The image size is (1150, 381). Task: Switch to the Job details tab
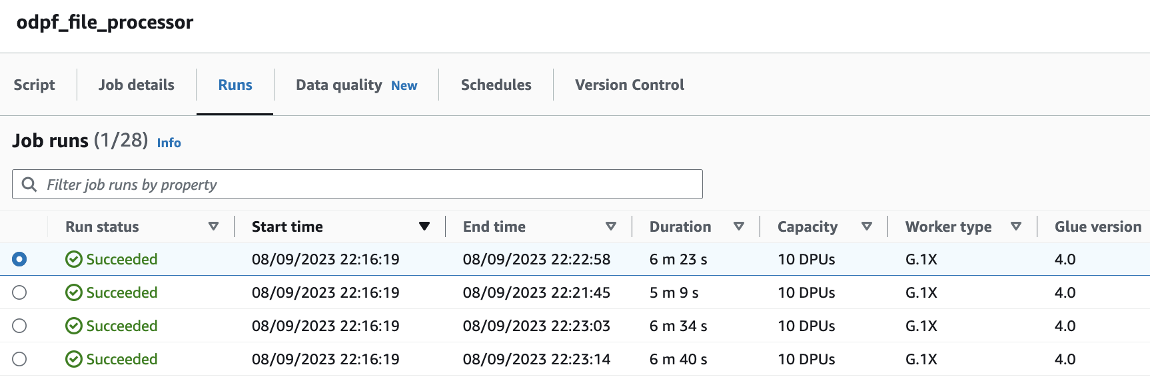tap(137, 85)
